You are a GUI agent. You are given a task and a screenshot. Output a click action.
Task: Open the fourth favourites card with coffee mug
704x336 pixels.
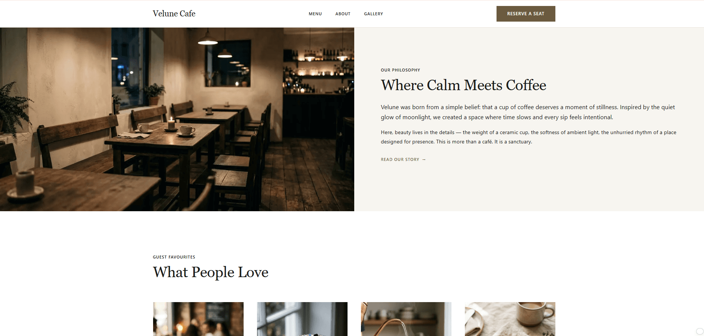(510, 319)
